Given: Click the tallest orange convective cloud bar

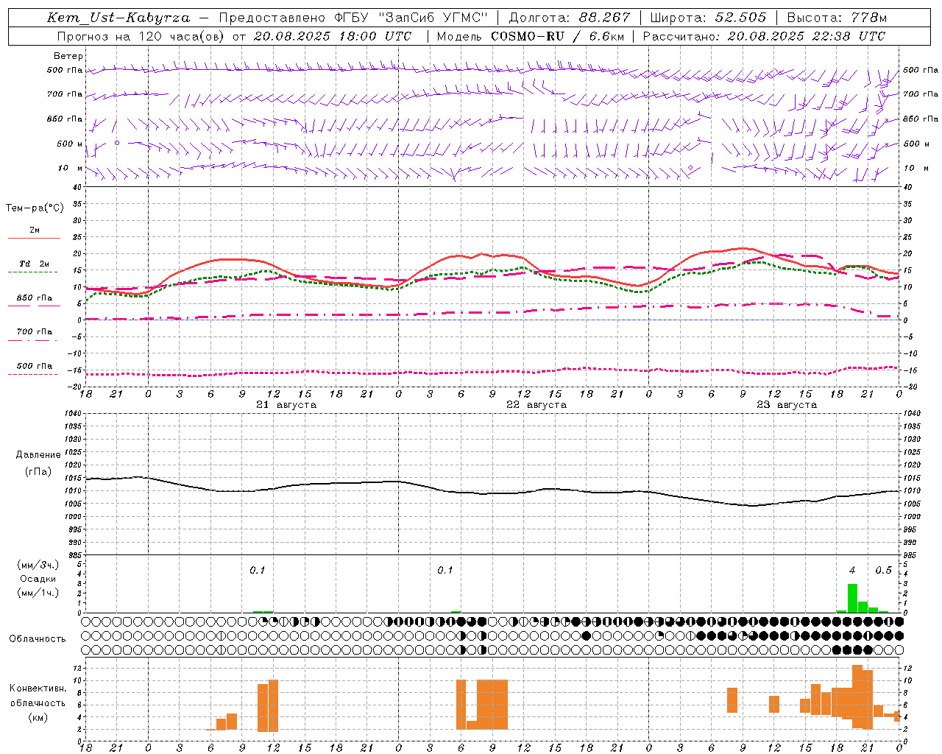Looking at the screenshot, I should [857, 697].
